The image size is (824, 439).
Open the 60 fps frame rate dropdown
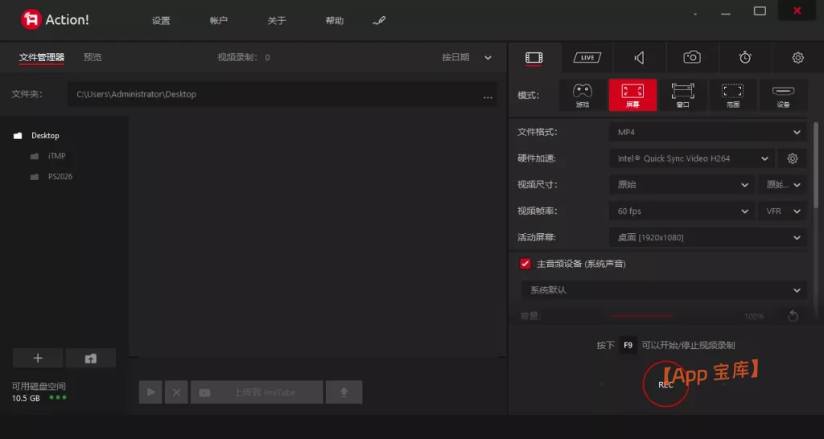click(682, 211)
